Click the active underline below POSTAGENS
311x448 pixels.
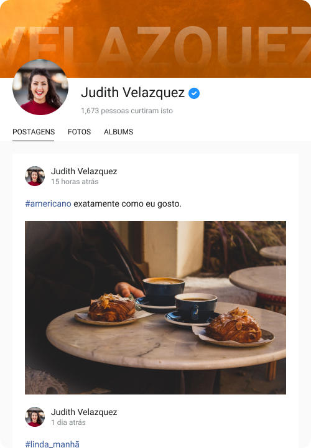point(33,141)
